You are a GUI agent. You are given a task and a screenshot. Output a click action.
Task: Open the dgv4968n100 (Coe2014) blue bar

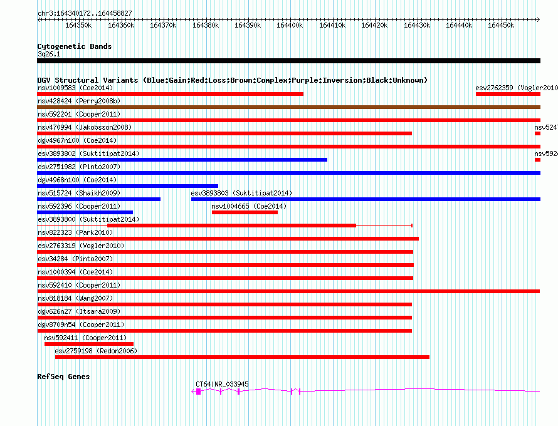tap(127, 186)
